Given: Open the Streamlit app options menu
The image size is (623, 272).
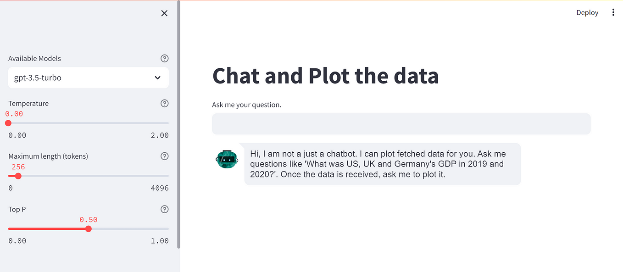Looking at the screenshot, I should 613,12.
